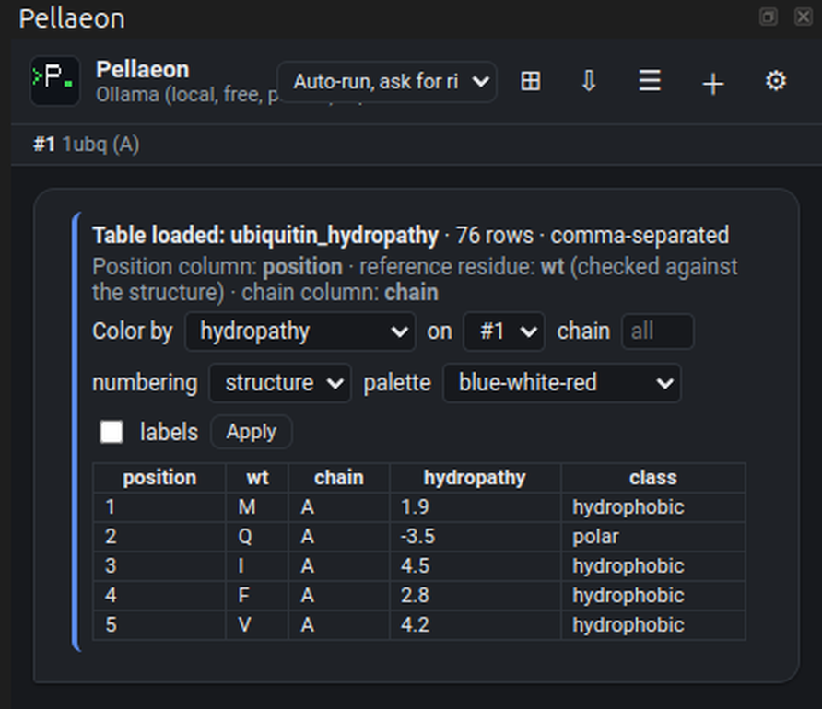
Task: Click hydropathy value 2.8
Action: click(415, 596)
